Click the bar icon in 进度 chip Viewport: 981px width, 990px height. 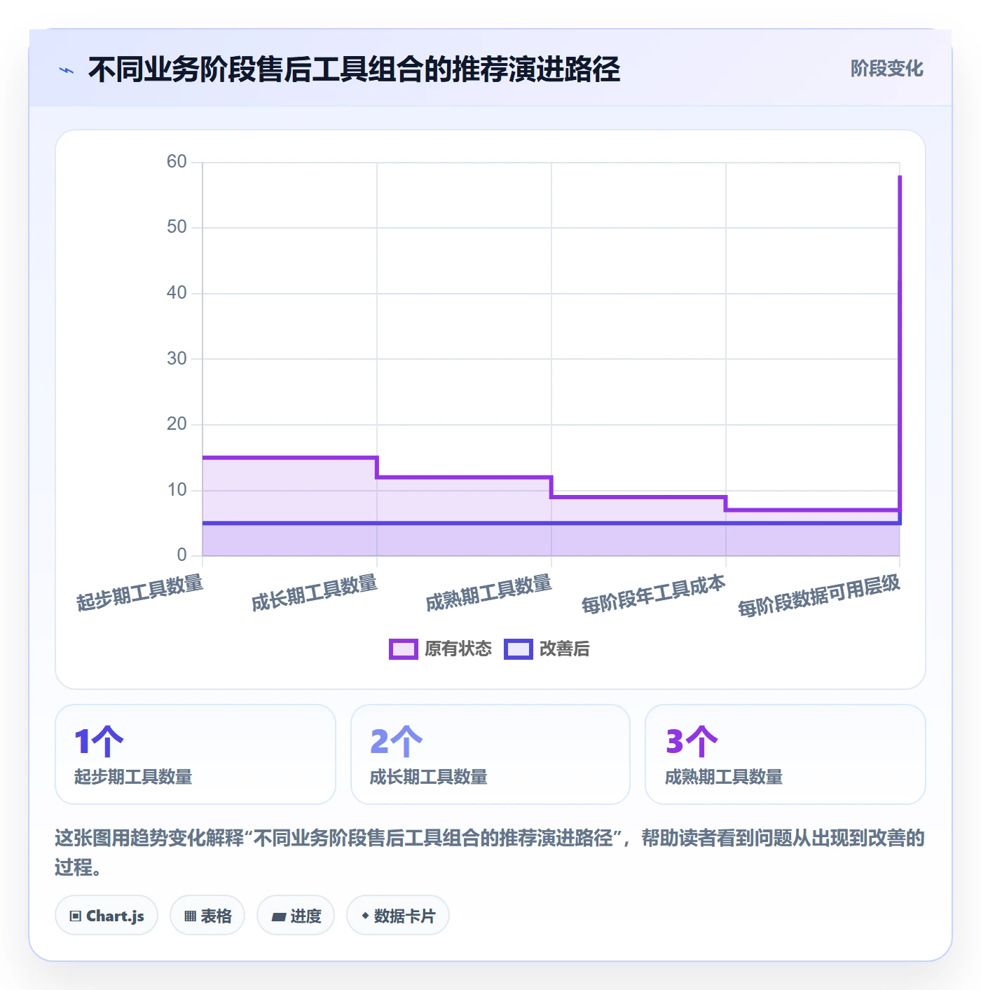pyautogui.click(x=278, y=917)
